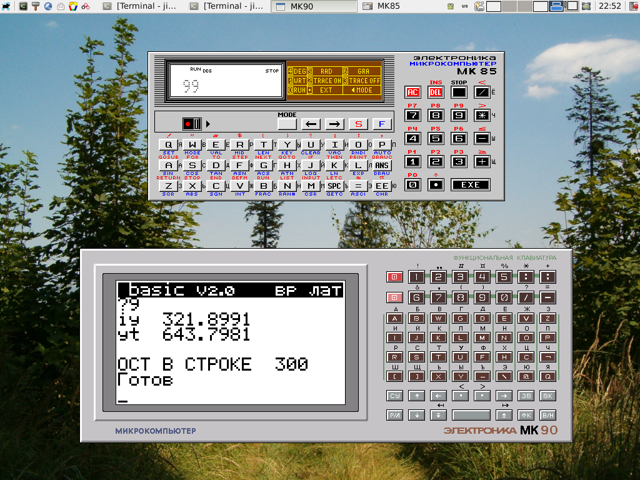This screenshot has width=640, height=480.
Task: Click the backslash key on MK90
Action: tap(504, 376)
